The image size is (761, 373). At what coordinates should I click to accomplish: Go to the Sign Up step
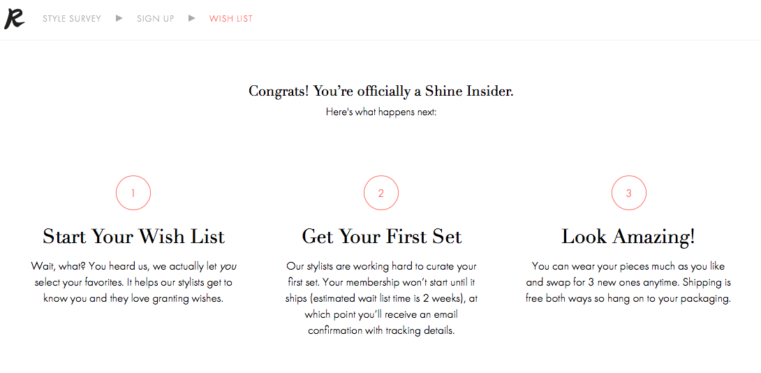155,18
